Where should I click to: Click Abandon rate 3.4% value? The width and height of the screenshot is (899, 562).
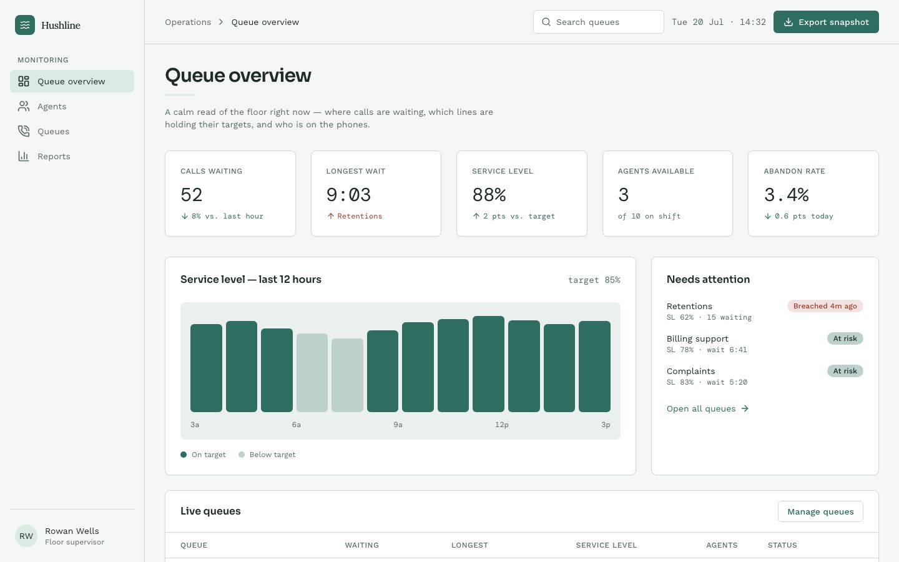coord(787,195)
